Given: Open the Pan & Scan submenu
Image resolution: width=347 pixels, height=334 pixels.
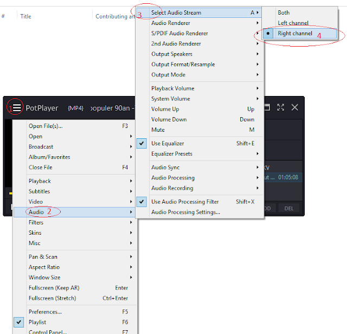Looking at the screenshot, I should (x=75, y=257).
